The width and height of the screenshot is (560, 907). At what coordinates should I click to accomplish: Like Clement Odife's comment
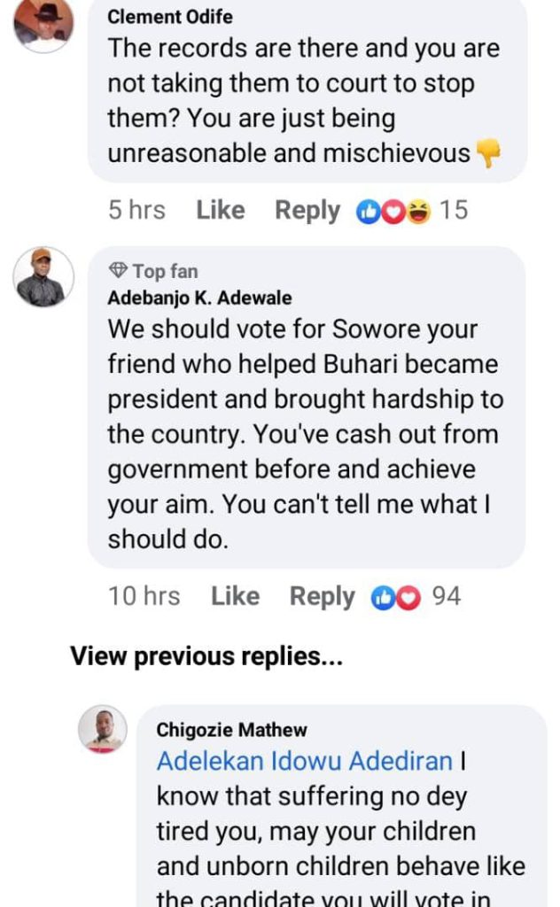[x=220, y=210]
